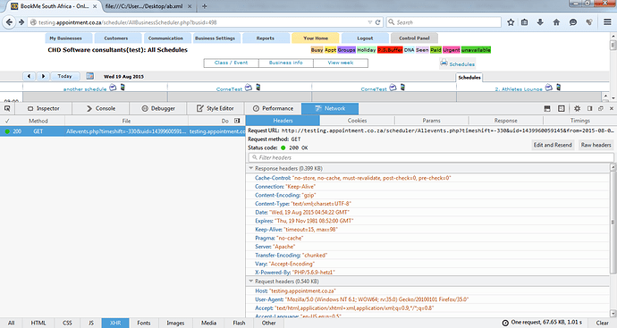Switch to the Debugger tab
Viewport: 617px width, 328px height.
(158, 108)
